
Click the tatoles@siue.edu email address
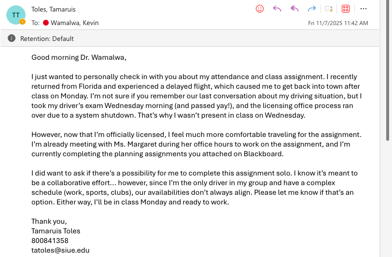point(60,250)
